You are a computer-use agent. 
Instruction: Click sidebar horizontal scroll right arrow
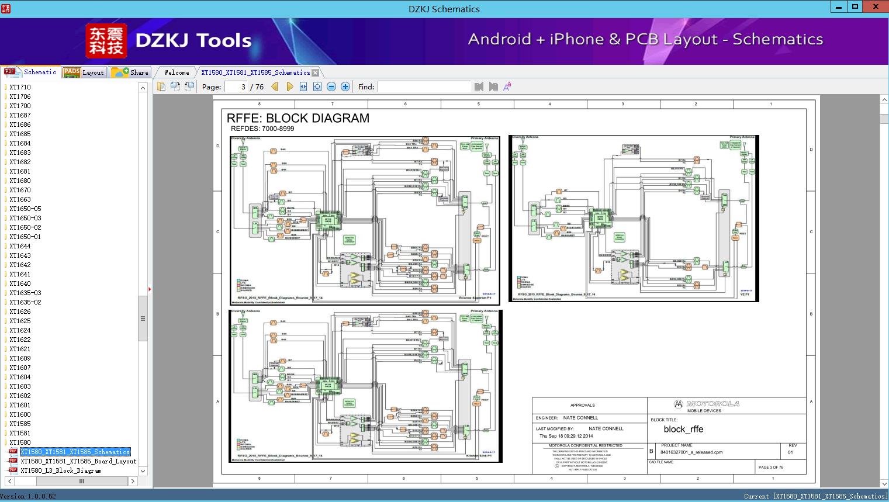click(133, 481)
